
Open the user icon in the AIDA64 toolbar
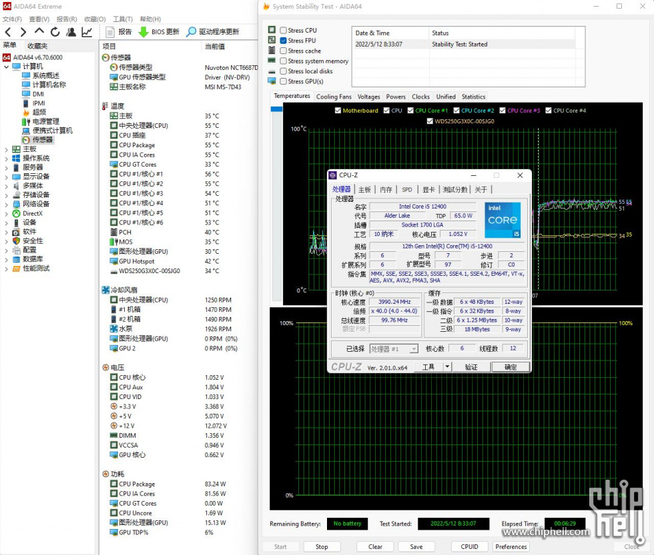[71, 32]
